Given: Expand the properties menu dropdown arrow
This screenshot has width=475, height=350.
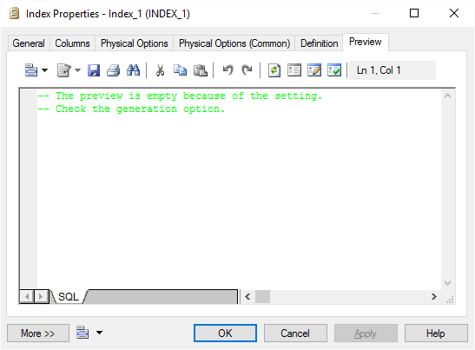Looking at the screenshot, I should click(45, 70).
